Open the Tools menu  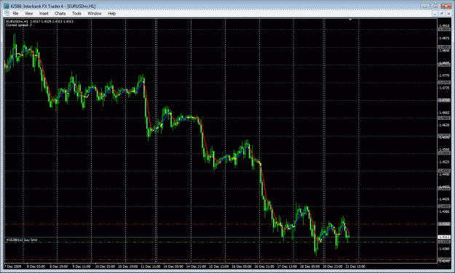tap(76, 14)
